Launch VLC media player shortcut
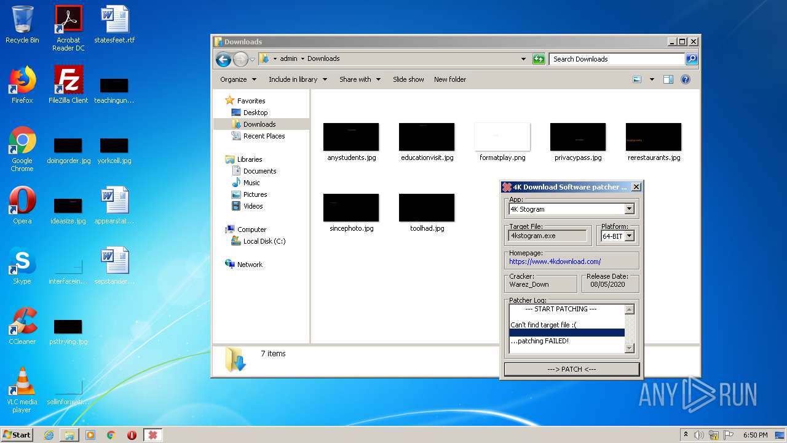 point(22,390)
